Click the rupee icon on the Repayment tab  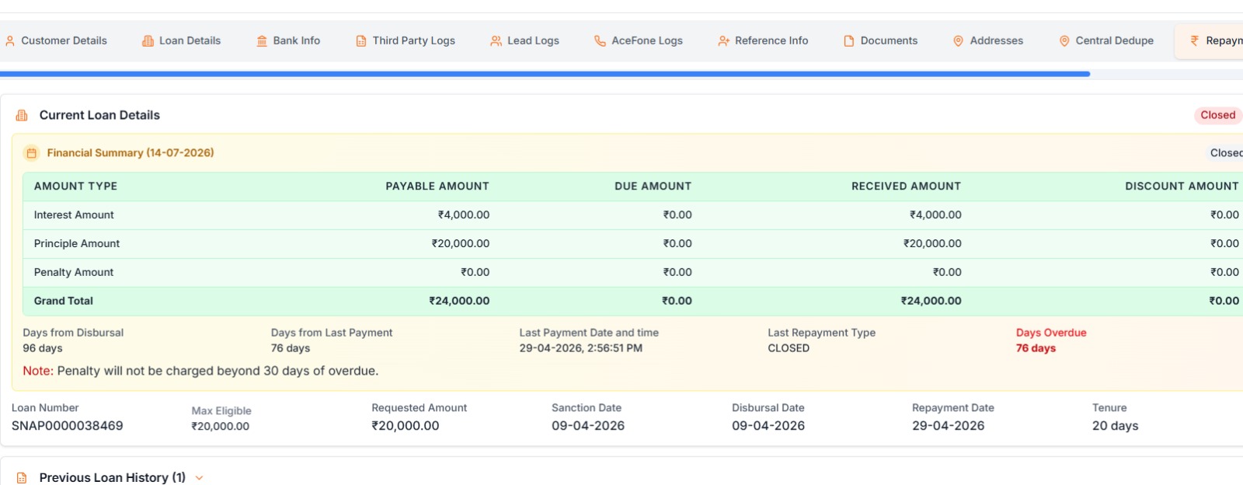[1195, 40]
